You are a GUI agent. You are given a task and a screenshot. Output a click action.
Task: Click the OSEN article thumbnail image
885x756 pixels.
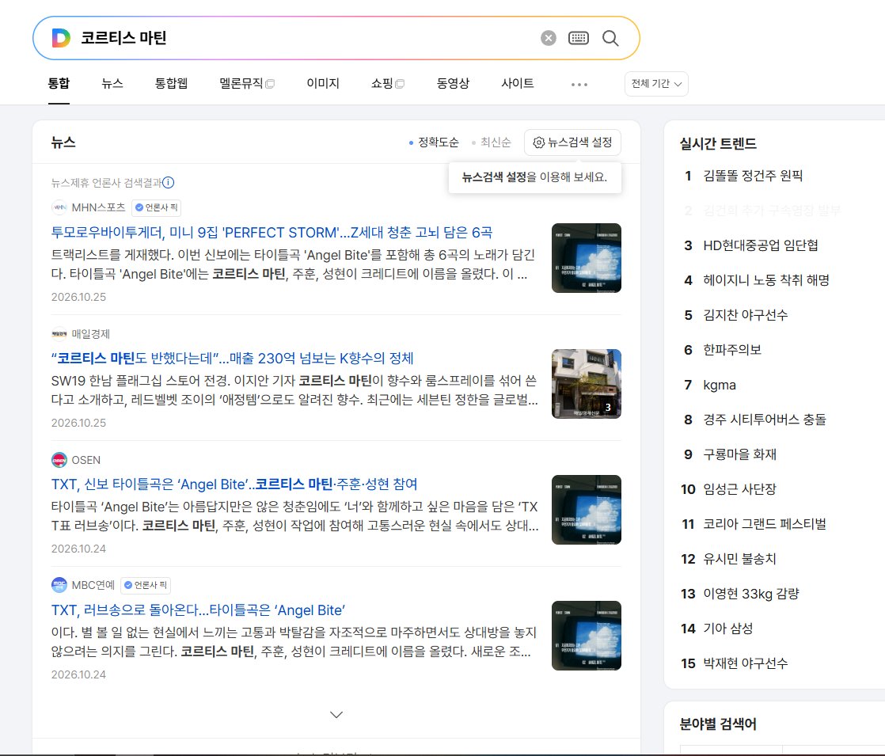[x=587, y=510]
